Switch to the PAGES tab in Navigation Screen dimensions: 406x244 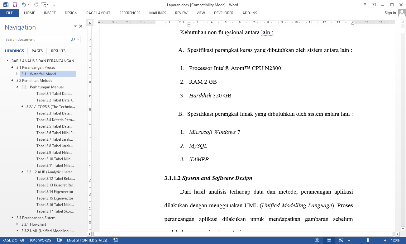pos(37,51)
